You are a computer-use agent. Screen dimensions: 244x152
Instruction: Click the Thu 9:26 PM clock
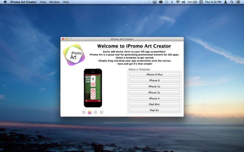(213, 2)
